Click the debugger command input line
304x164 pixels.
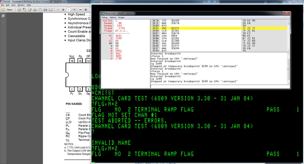pyautogui.click(x=220, y=86)
